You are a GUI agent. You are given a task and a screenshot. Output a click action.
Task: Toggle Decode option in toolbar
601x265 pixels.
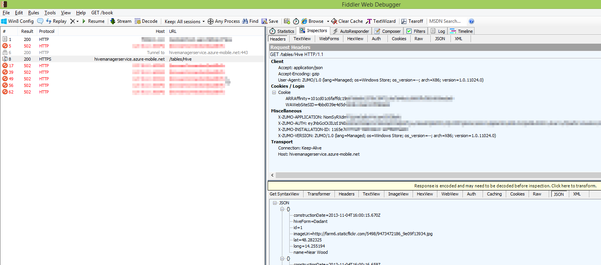(x=146, y=21)
